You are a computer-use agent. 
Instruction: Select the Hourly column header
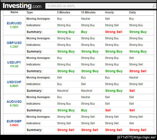point(109,12)
